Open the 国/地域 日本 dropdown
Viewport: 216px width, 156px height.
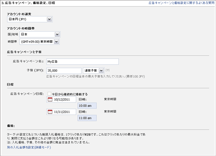(x=40, y=34)
